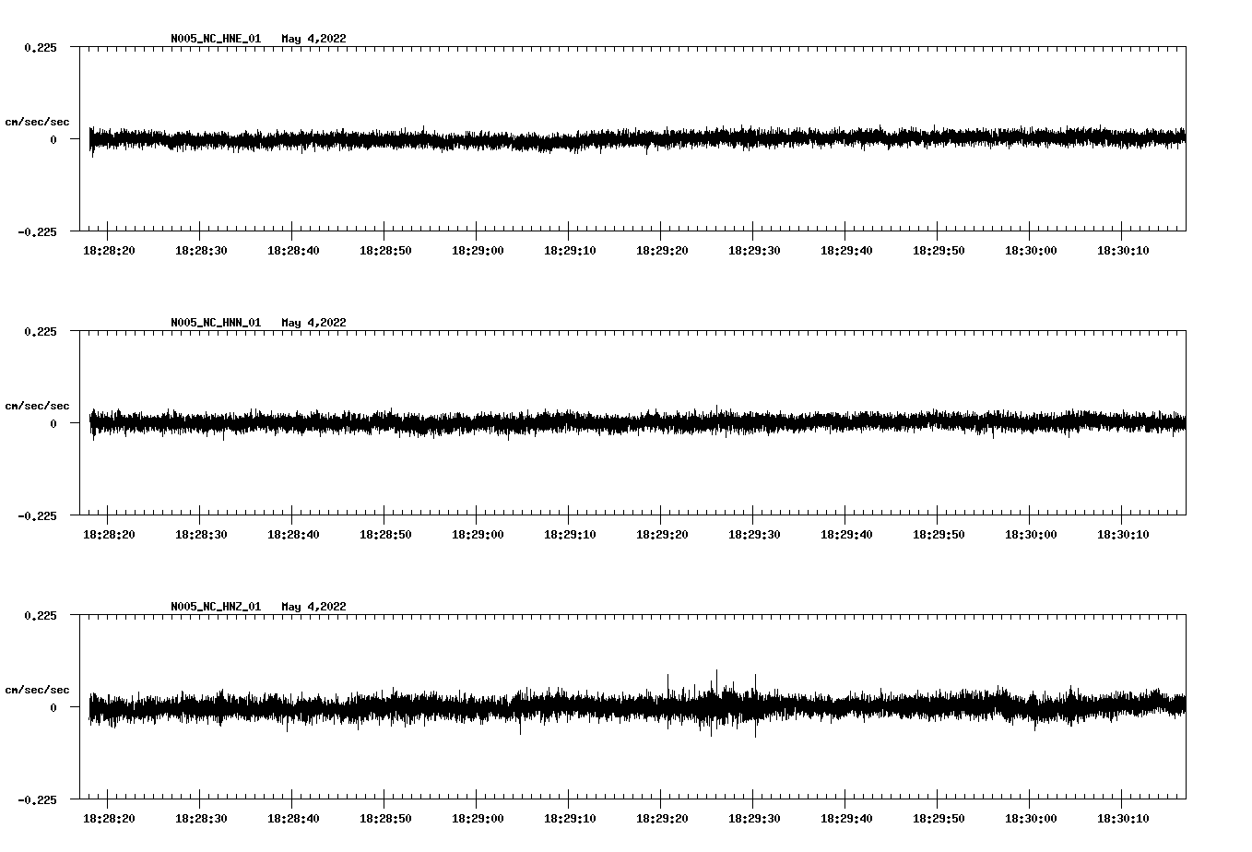Screen dimensions: 1252x852
Task: Click the cm/sec/sec unit label on HNN plot
Action: point(37,407)
